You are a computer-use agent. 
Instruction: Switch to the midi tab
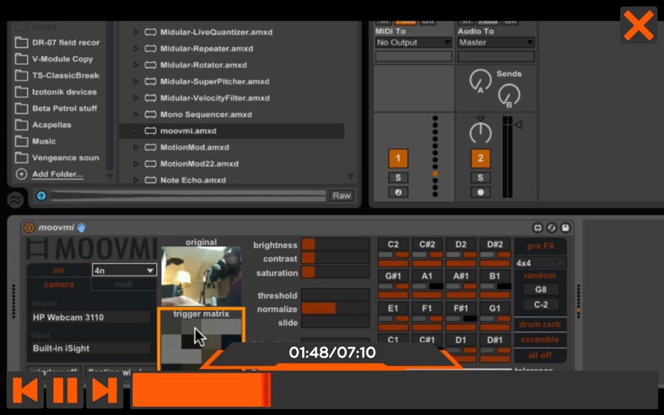pos(123,285)
